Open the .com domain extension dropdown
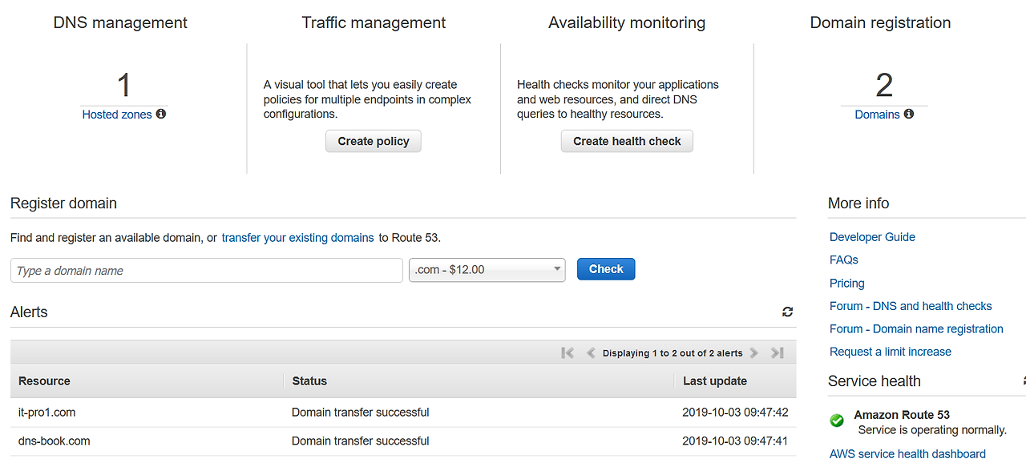 pos(487,270)
